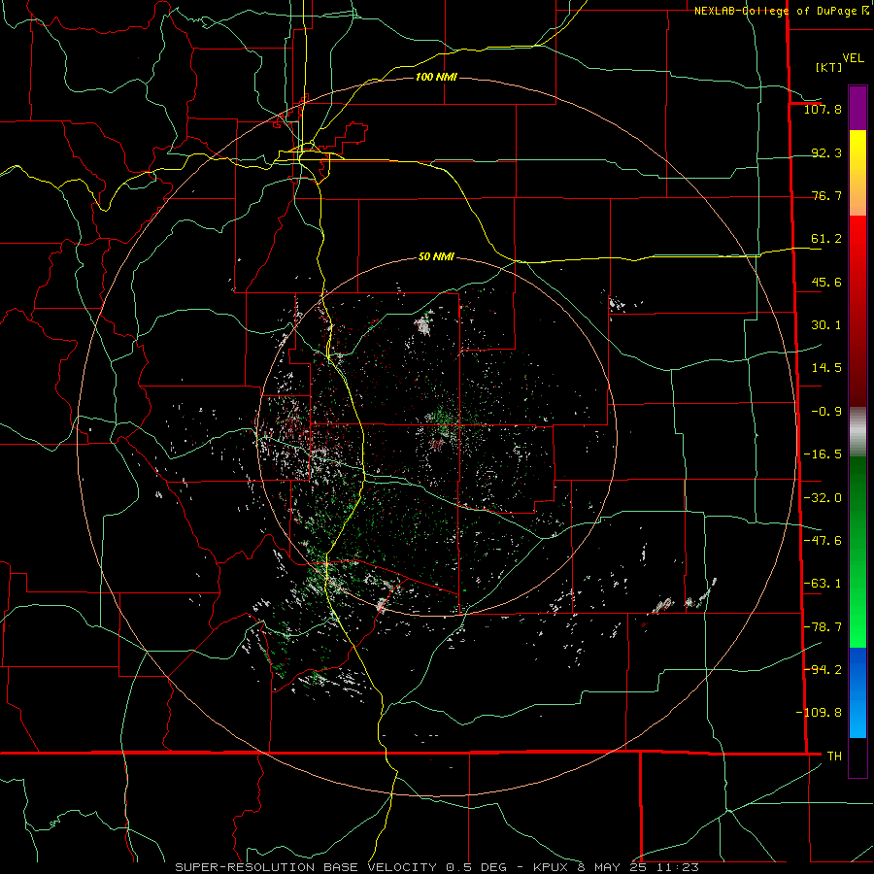Image resolution: width=874 pixels, height=874 pixels.
Task: Click the VEL legend title
Action: [853, 58]
